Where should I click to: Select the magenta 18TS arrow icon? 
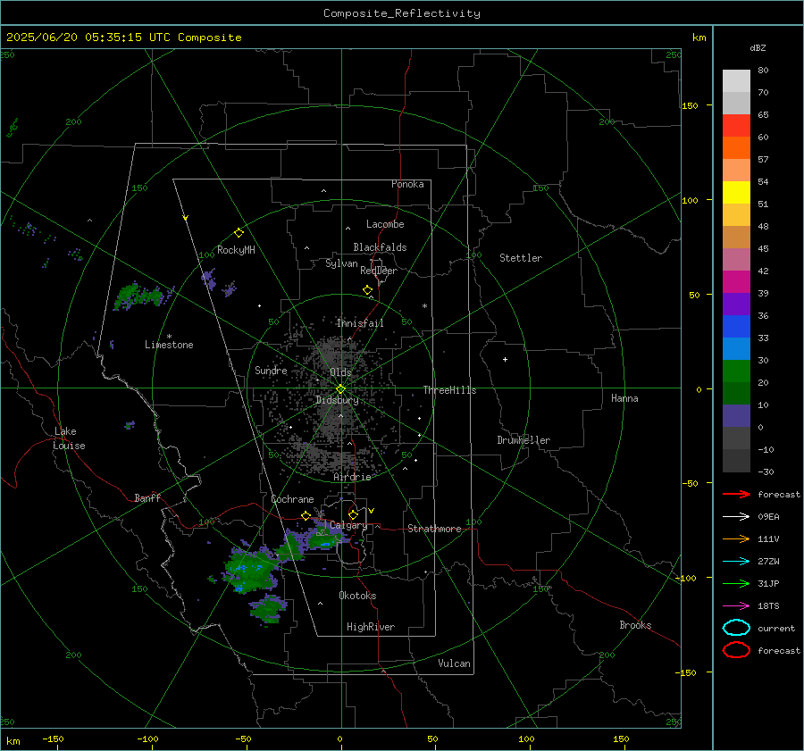tap(736, 606)
